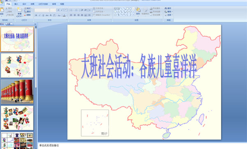Select the Oval shape in shapes gallery

click(x=130, y=9)
